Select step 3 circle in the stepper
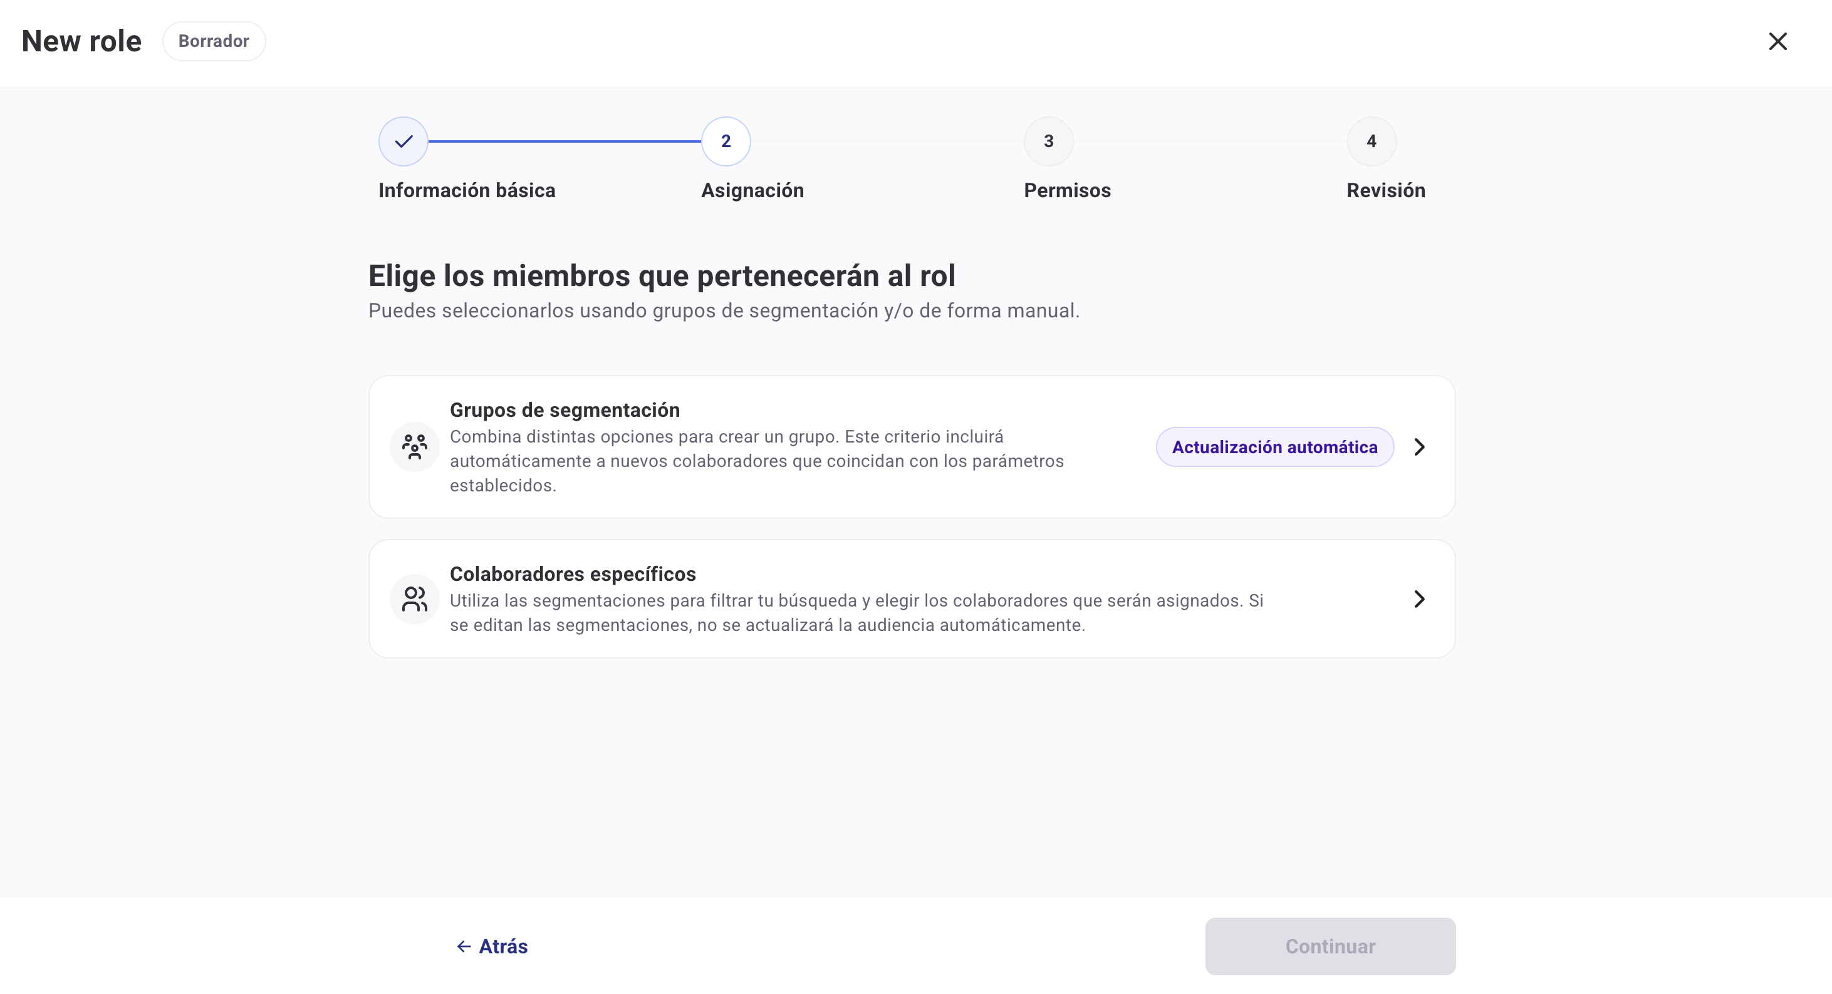1832x994 pixels. [x=1048, y=141]
